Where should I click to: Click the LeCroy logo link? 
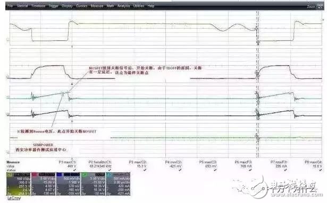pos(14,198)
